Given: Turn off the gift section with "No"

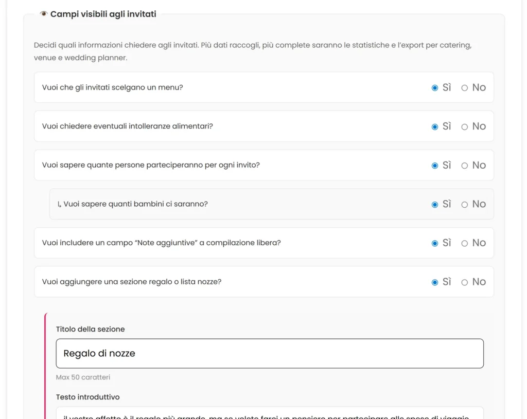Looking at the screenshot, I should pos(465,282).
